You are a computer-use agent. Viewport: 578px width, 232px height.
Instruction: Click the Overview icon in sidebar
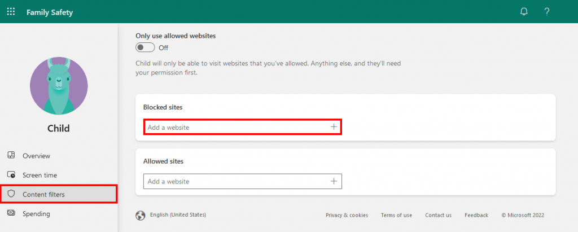[11, 156]
